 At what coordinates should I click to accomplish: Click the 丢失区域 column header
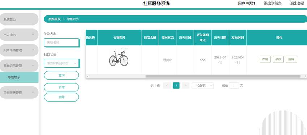[185, 37]
